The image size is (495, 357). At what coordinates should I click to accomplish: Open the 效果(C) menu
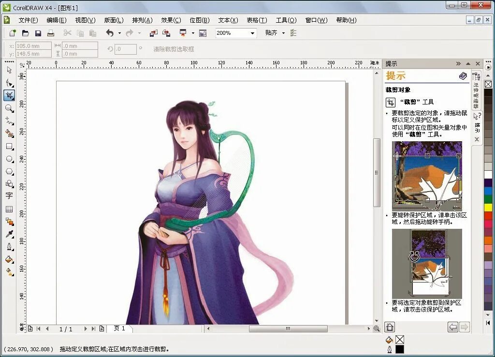171,20
